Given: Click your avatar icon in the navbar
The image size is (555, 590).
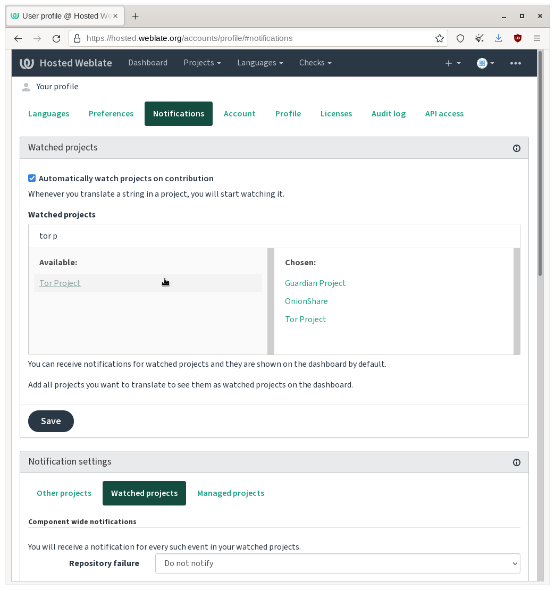Looking at the screenshot, I should [x=482, y=63].
